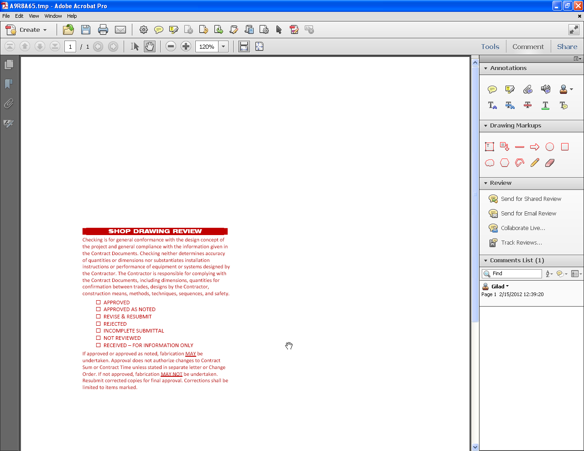Check the APPROVED checkbox on the form
This screenshot has height=451, width=584.
click(x=98, y=302)
